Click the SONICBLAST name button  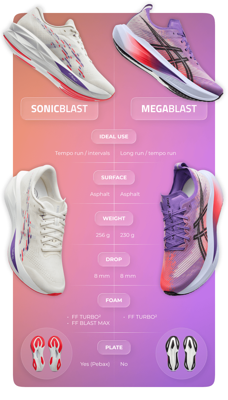coord(59,109)
